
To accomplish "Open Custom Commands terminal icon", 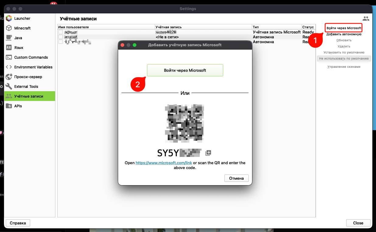I will [9, 57].
